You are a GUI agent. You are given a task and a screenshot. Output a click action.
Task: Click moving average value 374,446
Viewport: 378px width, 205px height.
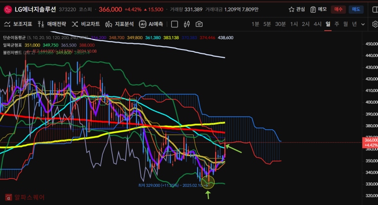[207, 38]
